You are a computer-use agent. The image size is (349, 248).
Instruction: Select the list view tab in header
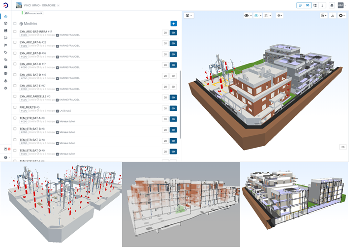pyautogui.click(x=300, y=5)
